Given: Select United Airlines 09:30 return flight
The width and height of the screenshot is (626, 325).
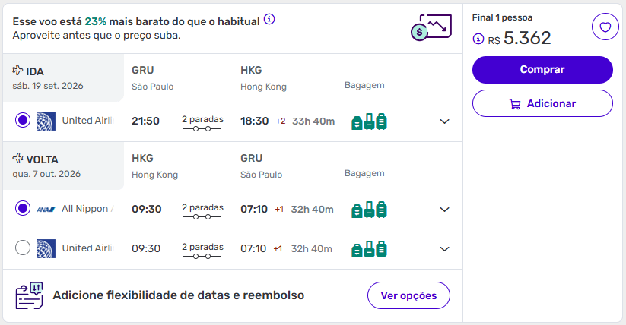Looking at the screenshot, I should [23, 248].
